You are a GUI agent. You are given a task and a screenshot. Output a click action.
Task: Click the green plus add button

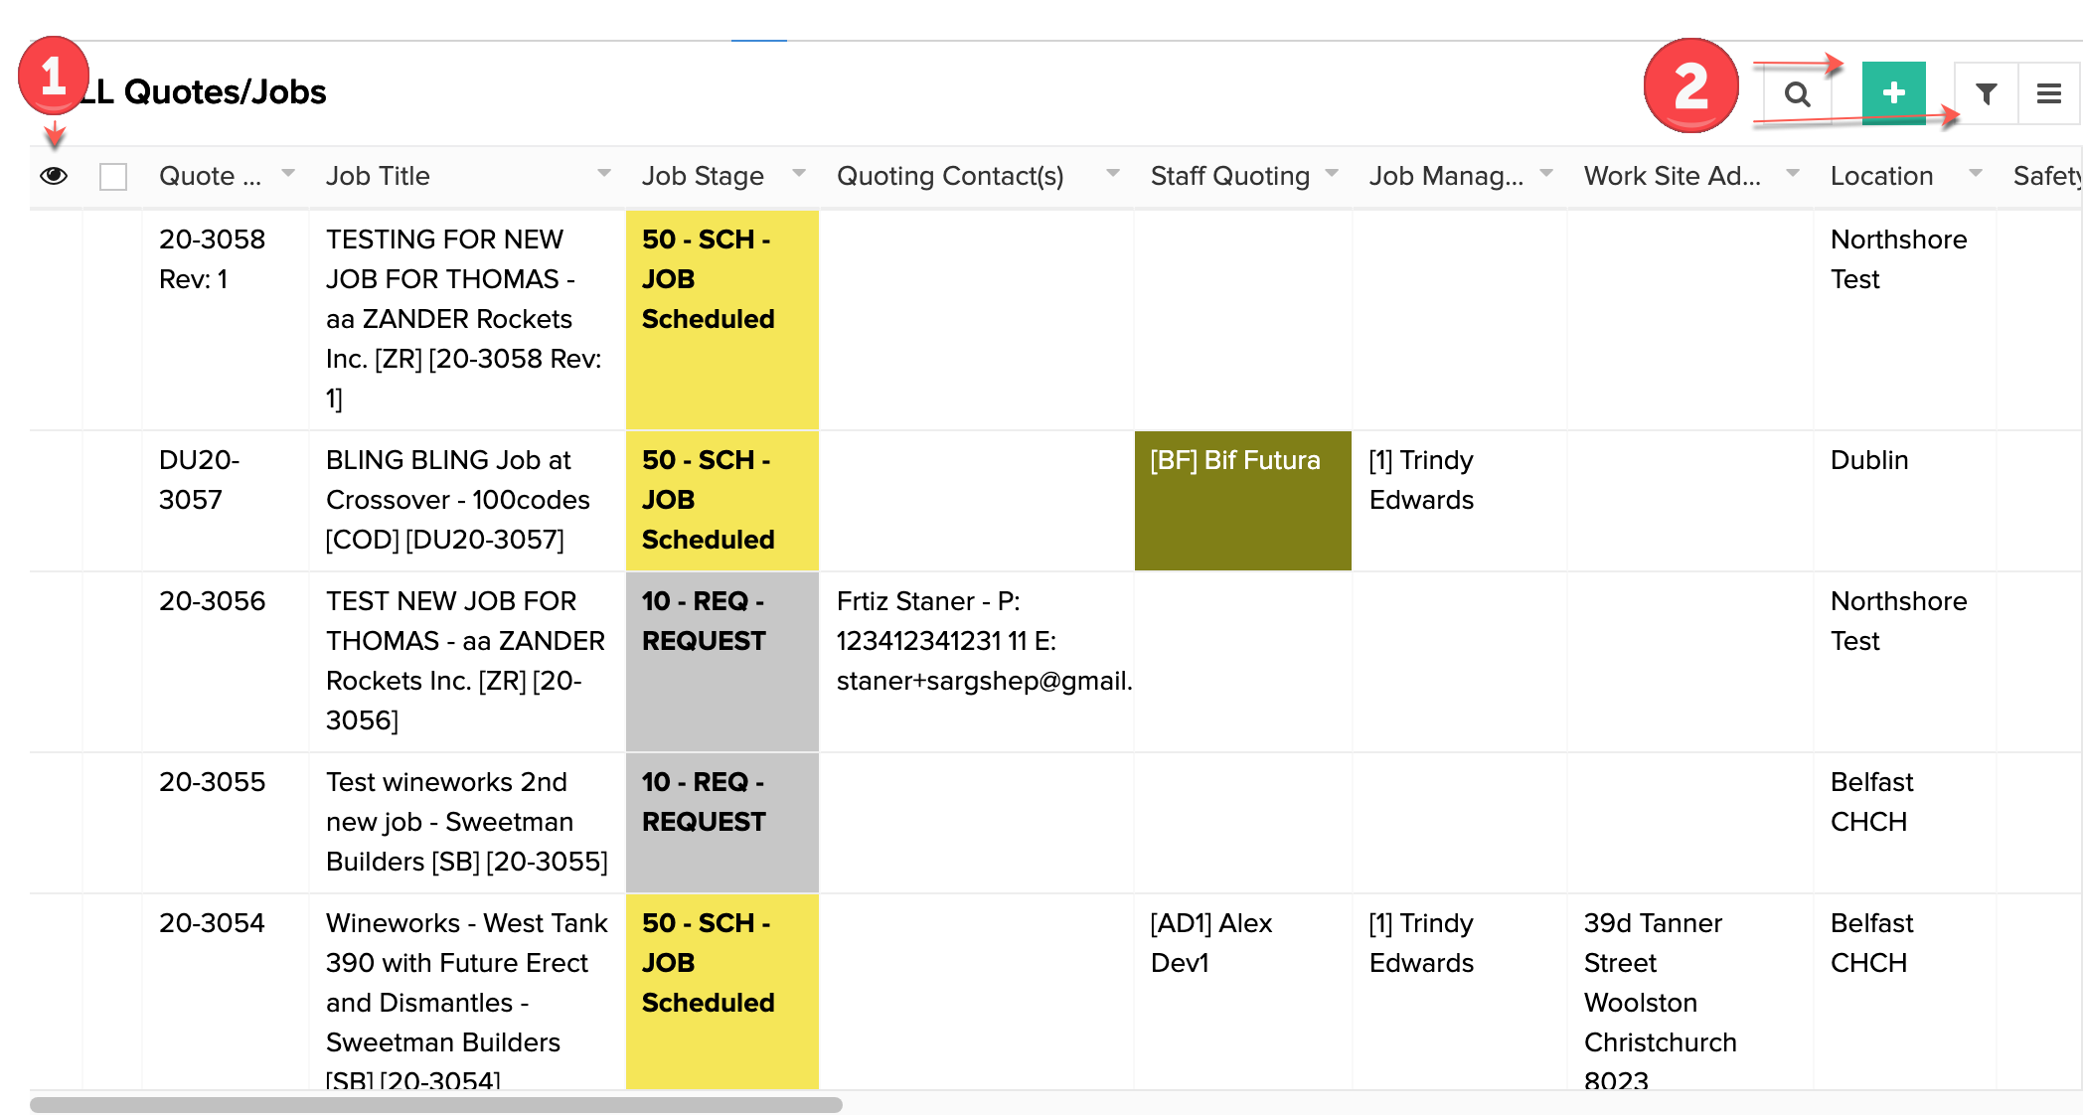tap(1893, 92)
